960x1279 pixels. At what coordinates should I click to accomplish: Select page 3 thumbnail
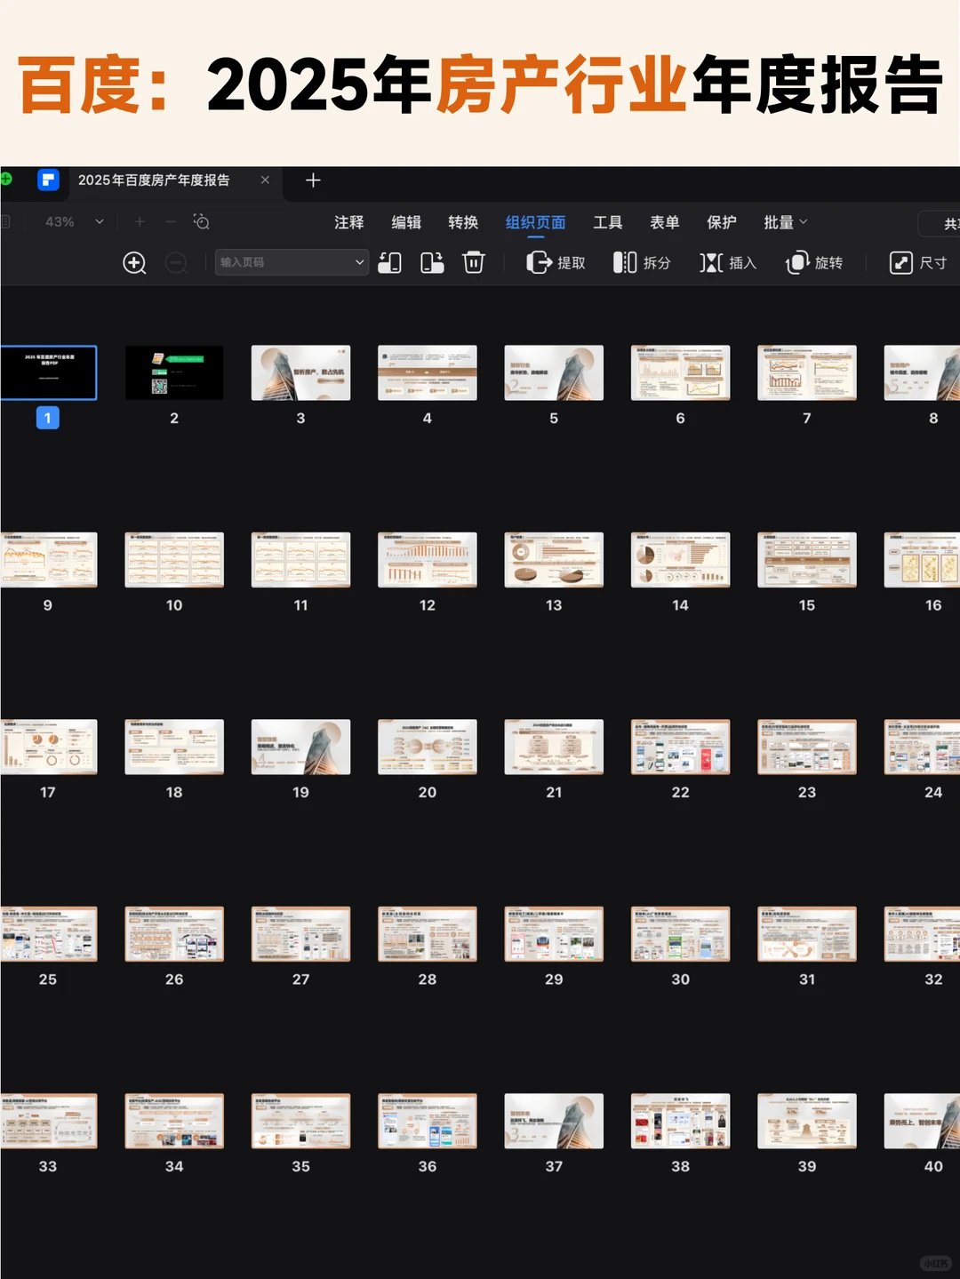300,372
